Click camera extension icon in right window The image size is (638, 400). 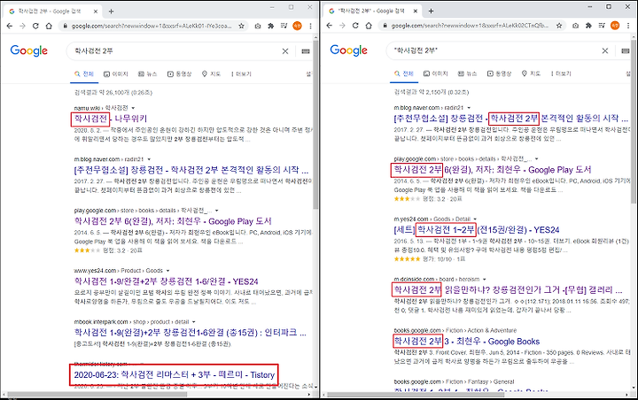[575, 25]
